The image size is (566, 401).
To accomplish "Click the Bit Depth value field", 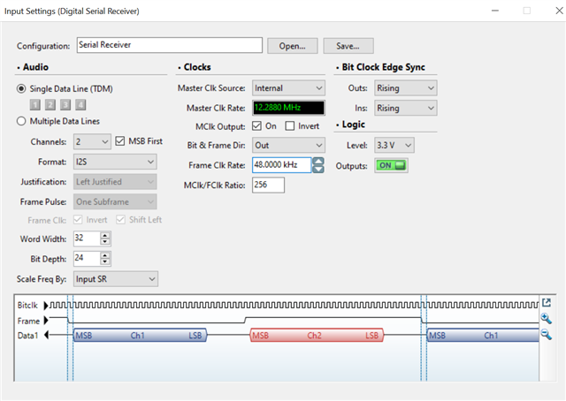I will tap(87, 259).
